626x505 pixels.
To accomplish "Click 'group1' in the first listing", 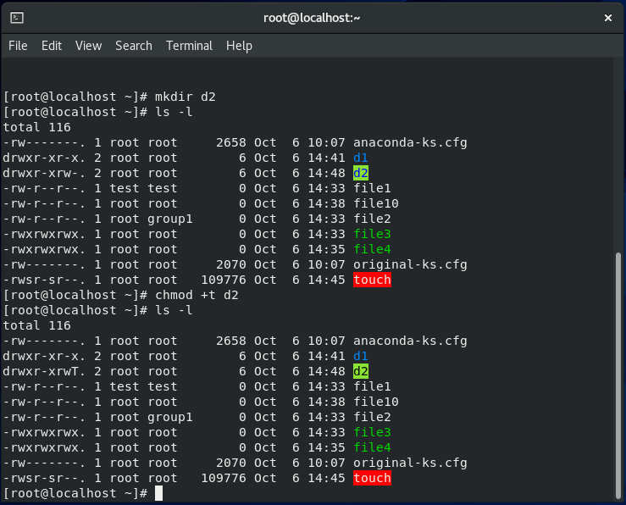I will (170, 219).
